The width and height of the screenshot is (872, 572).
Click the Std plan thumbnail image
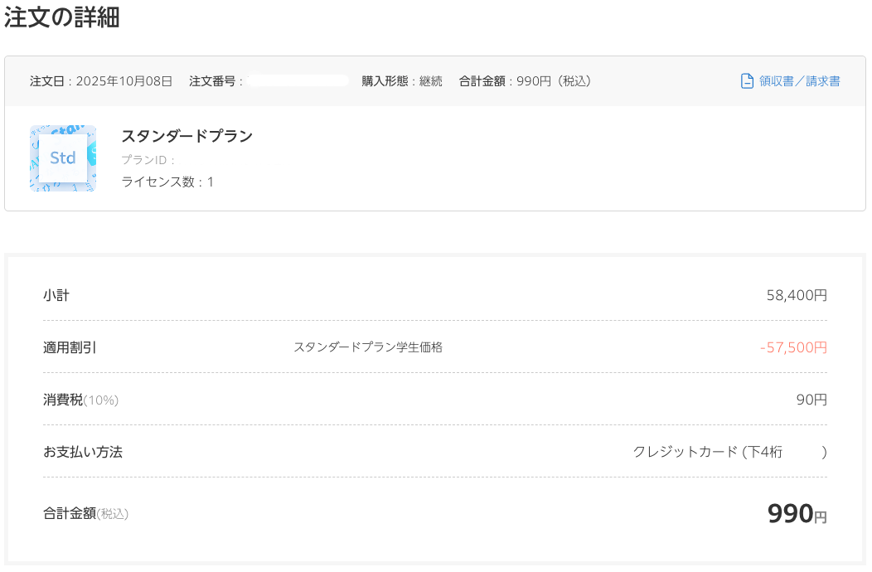[x=63, y=158]
